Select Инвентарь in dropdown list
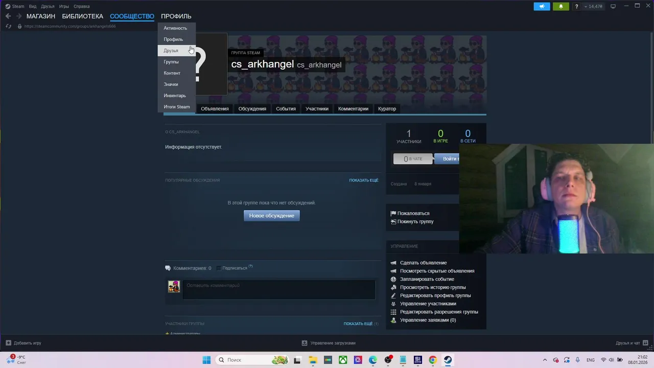This screenshot has width=654, height=368. 176,96
